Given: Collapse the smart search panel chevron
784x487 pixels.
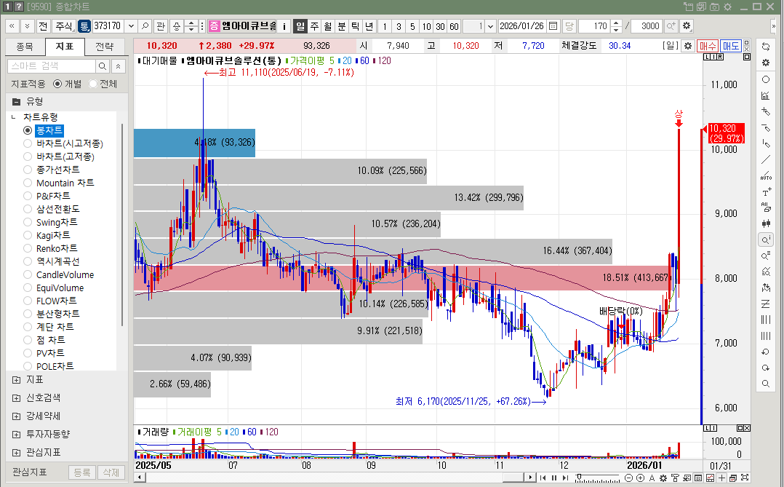Looking at the screenshot, I should coord(118,66).
